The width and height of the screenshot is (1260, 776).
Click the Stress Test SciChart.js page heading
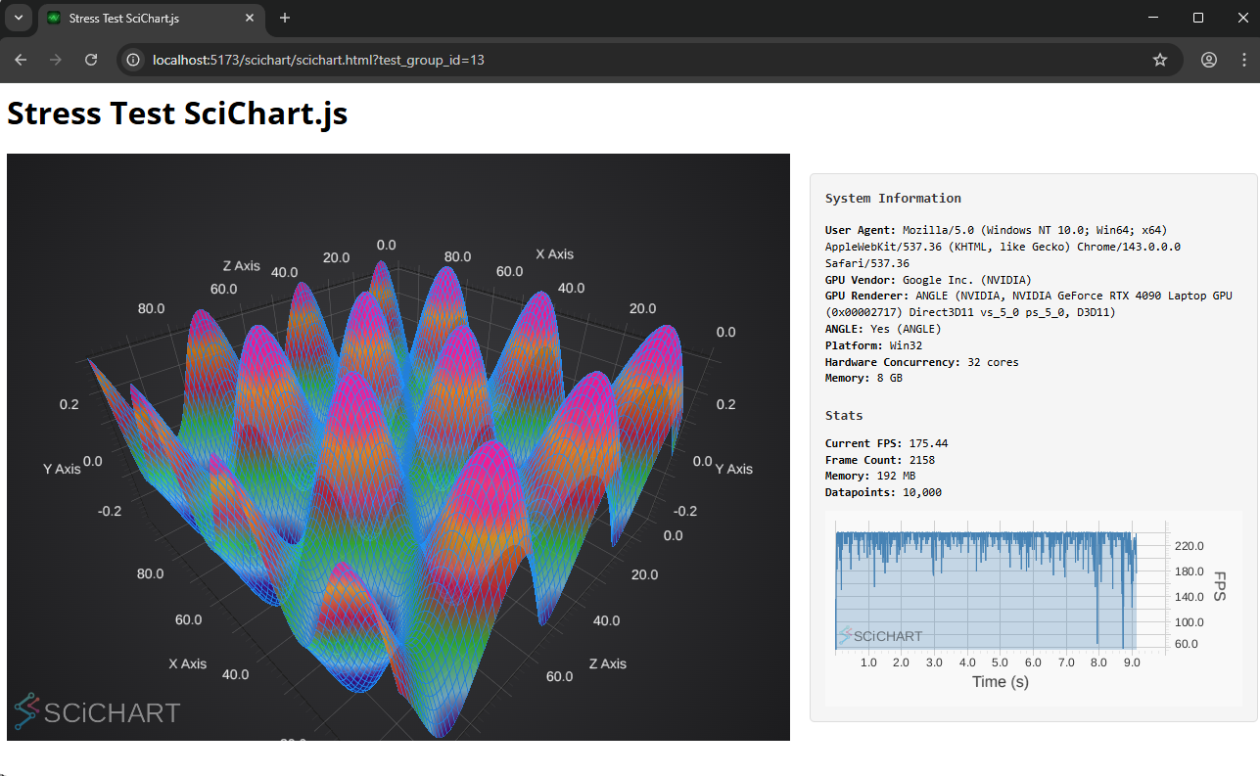(x=176, y=113)
